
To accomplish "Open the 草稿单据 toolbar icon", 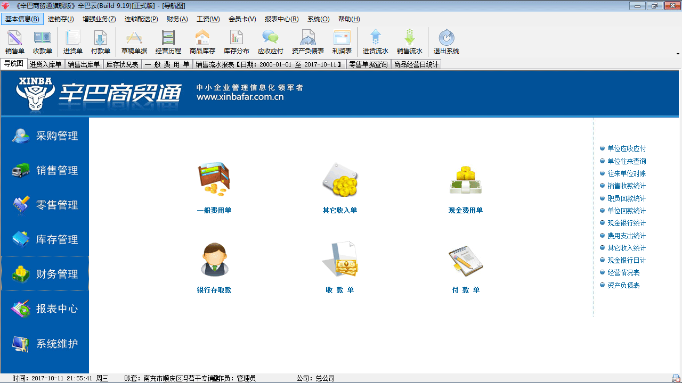I will tap(134, 43).
